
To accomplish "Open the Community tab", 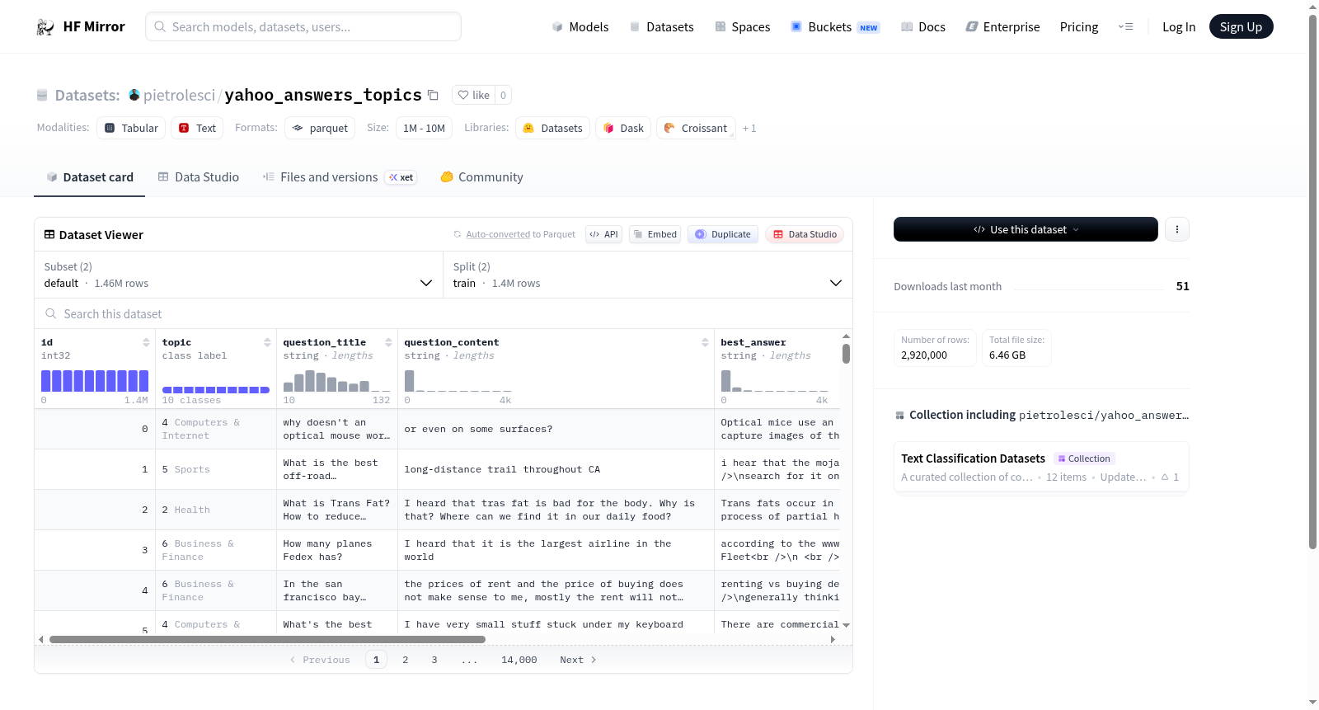I will tap(481, 177).
